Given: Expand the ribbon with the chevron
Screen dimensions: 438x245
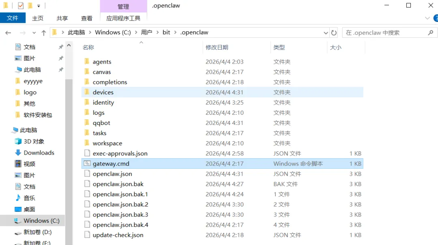Looking at the screenshot, I should pos(427,18).
